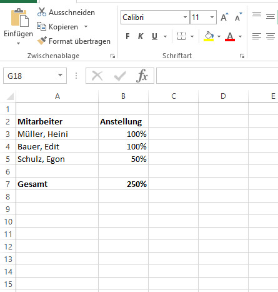Screen dimensions: 278x292
Task: Apply the borders grid icon
Action: [x=181, y=36]
